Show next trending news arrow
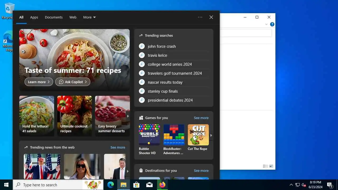The width and height of the screenshot is (338, 190). [128, 171]
